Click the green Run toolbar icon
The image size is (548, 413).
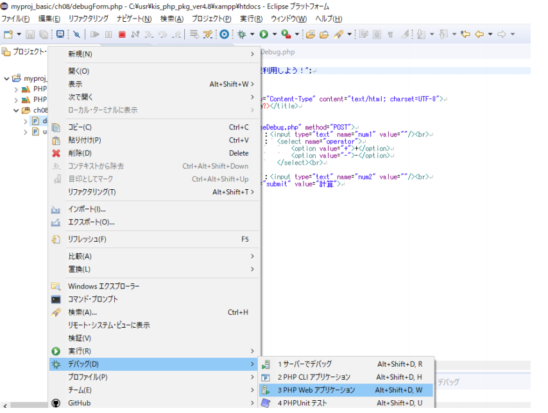coord(263,34)
